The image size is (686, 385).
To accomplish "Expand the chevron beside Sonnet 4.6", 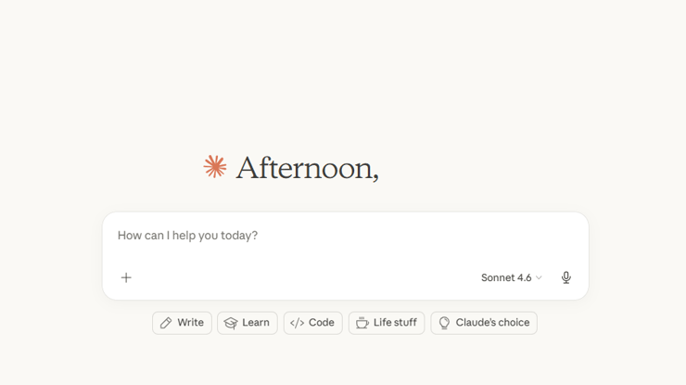I will point(540,277).
